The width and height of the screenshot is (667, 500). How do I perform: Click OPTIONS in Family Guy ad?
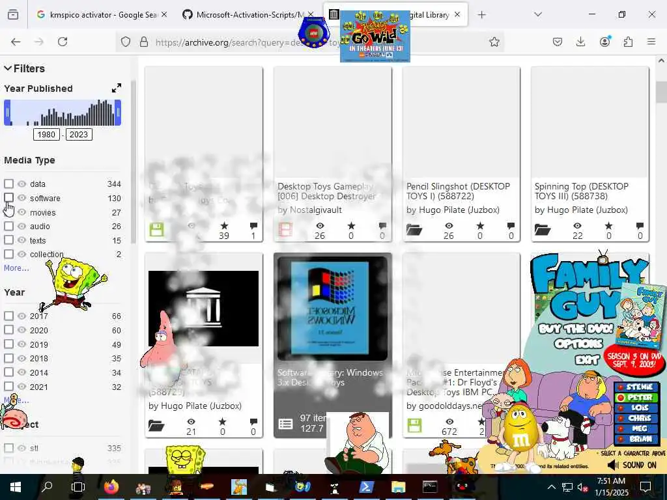coord(578,344)
